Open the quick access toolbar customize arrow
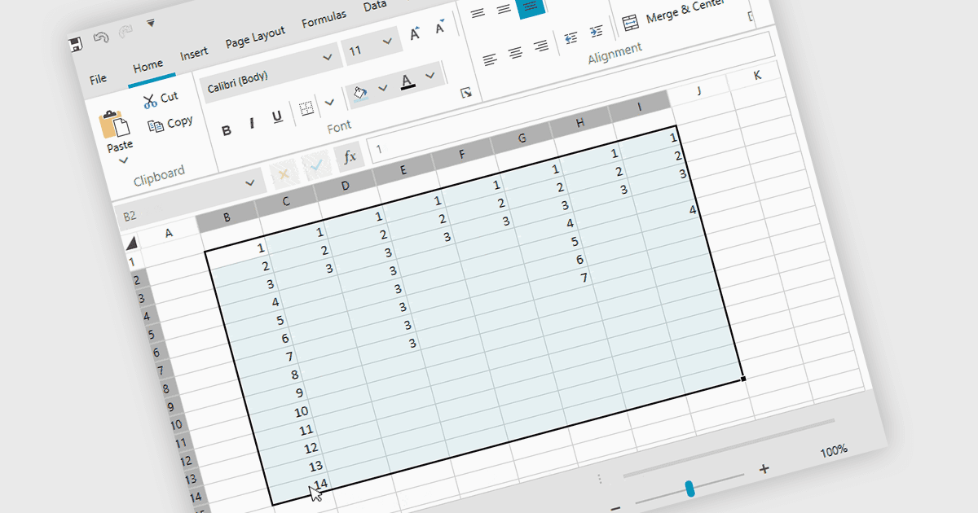Viewport: 978px width, 513px height. [x=151, y=24]
